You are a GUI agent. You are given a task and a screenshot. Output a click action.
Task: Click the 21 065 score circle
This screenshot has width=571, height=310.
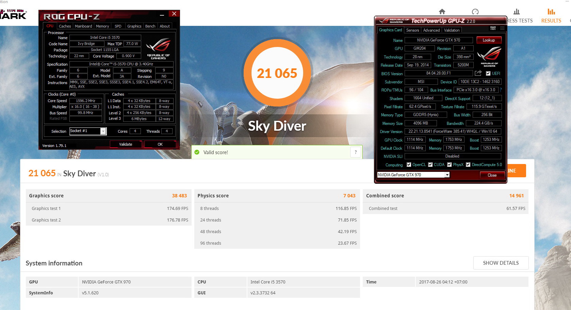277,73
